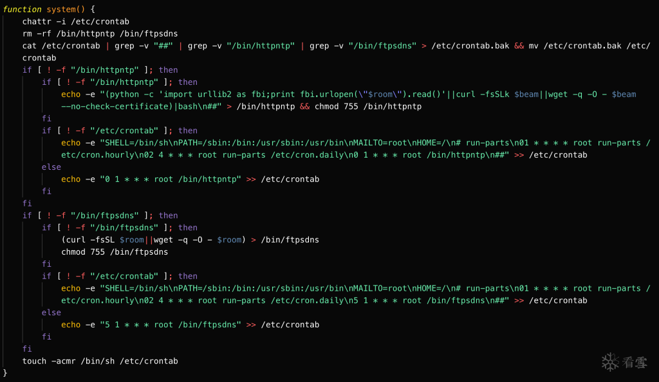Screen dimensions: 659x382
Task: Click the 'cat' command before /etc/crontab
Action: pos(30,46)
